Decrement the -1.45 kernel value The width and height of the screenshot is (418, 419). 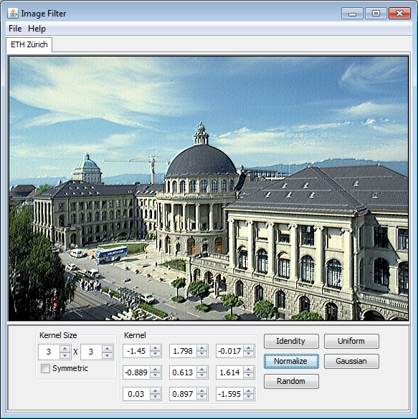pos(155,354)
